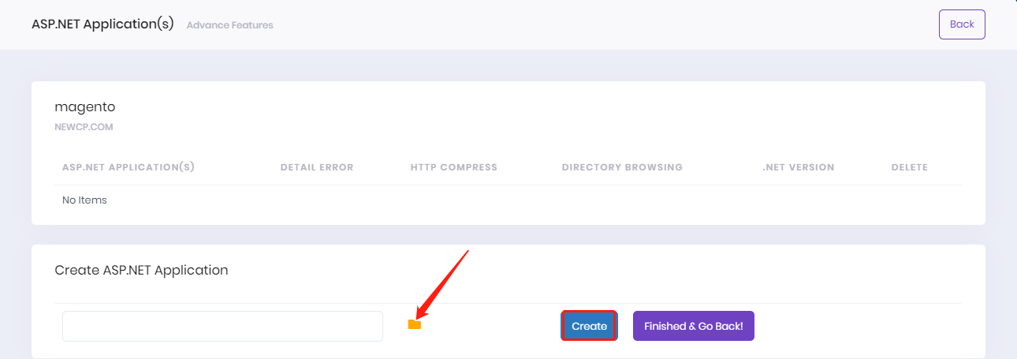The width and height of the screenshot is (1017, 359).
Task: Select the DIRECTORY BROWSING column header
Action: (x=622, y=167)
